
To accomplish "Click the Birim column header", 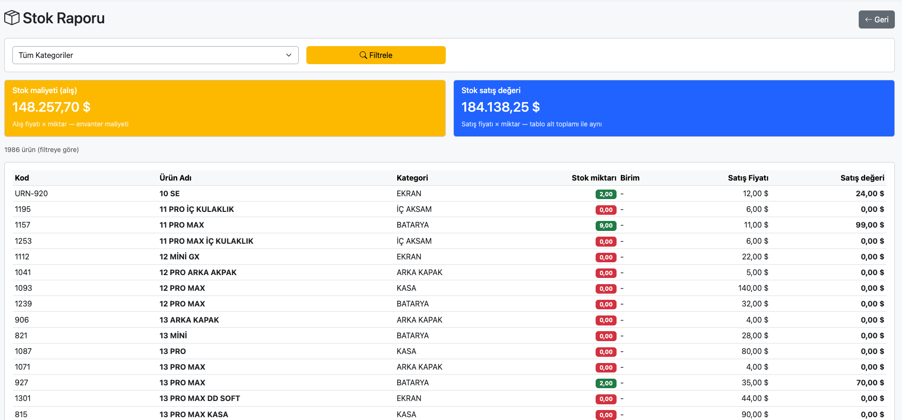I will (x=630, y=178).
